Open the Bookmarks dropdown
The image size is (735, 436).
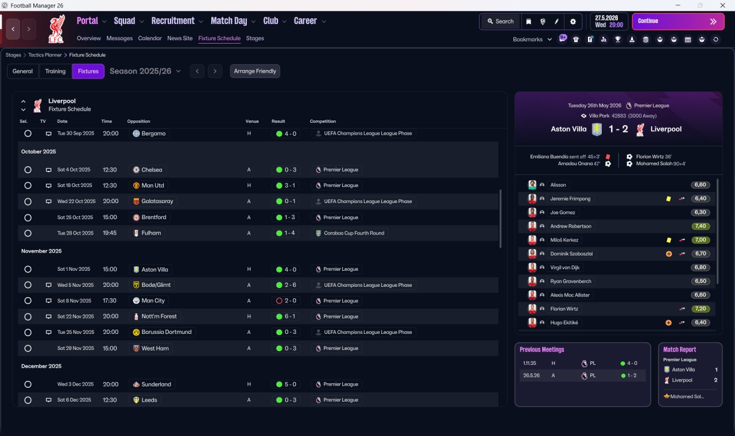[x=532, y=40]
